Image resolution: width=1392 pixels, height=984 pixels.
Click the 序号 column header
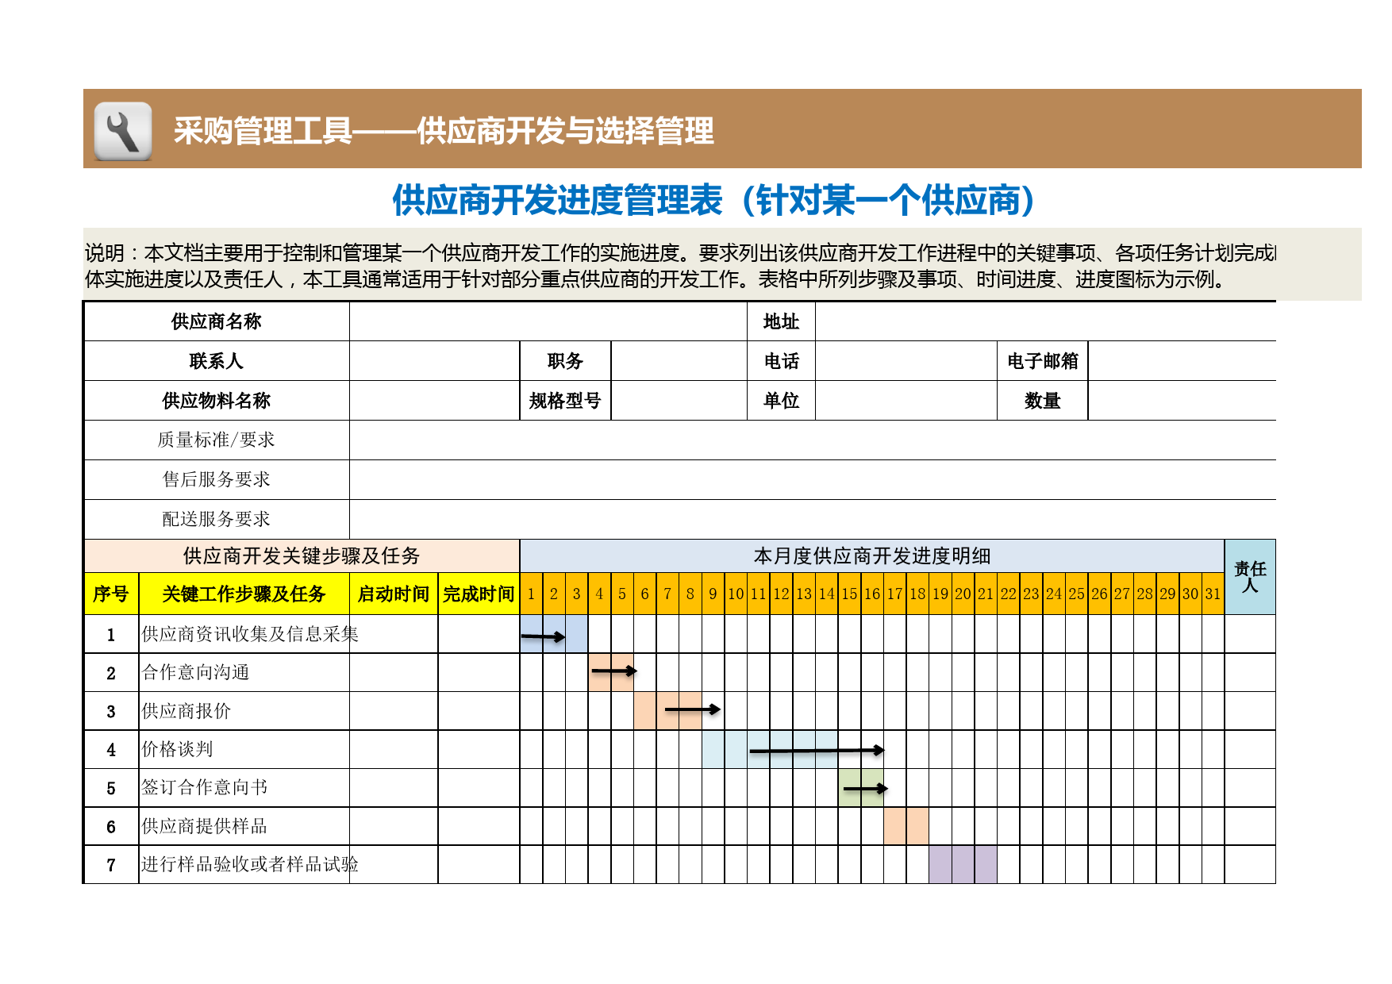pyautogui.click(x=111, y=594)
